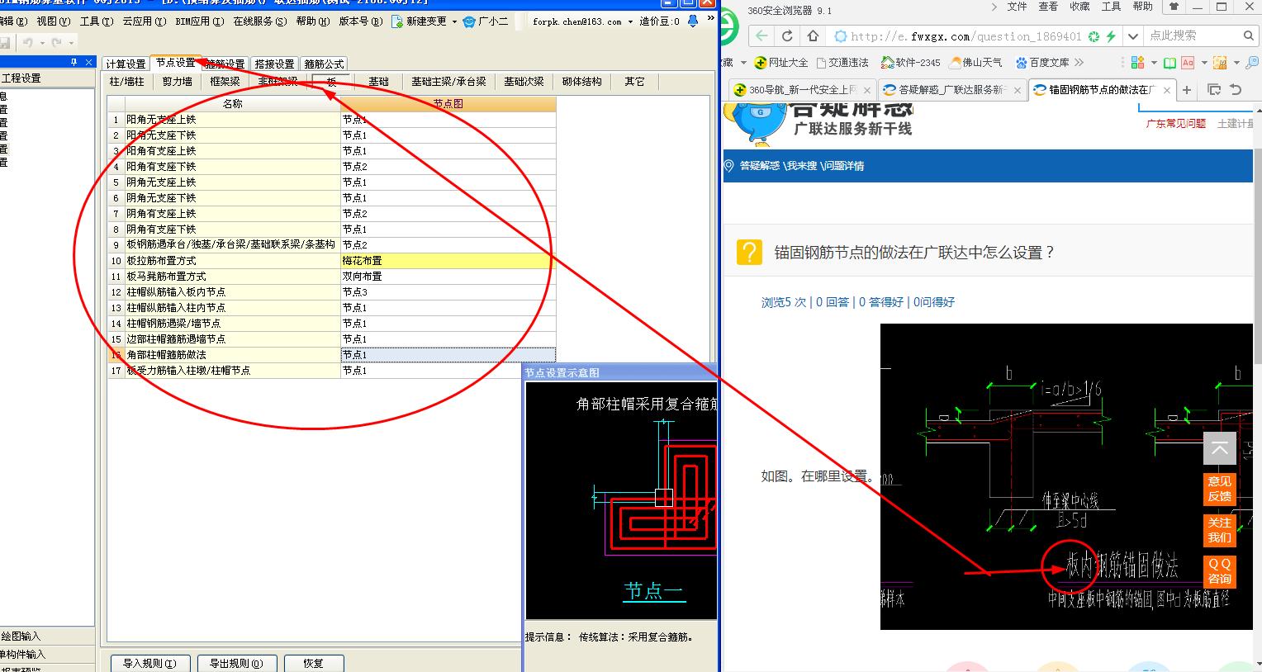
Task: Expand more bookmarks chevron
Action: [x=1079, y=63]
